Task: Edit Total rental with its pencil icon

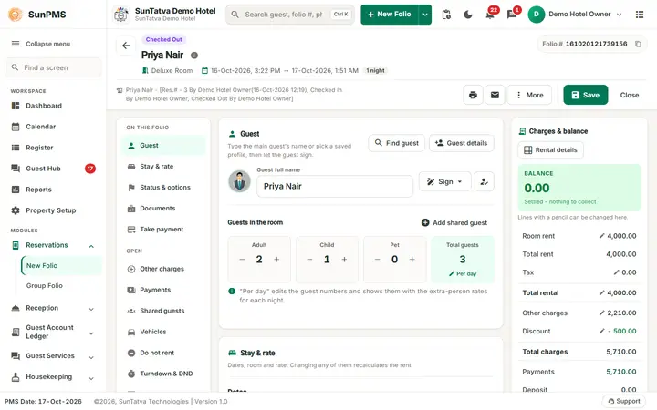Action: pos(601,292)
